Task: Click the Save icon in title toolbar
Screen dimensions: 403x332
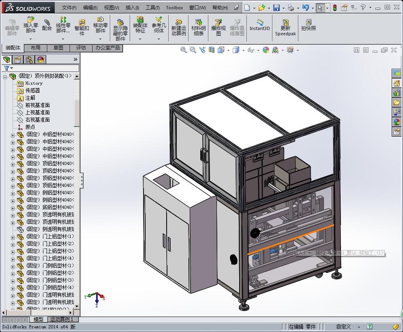Action: pyautogui.click(x=276, y=8)
